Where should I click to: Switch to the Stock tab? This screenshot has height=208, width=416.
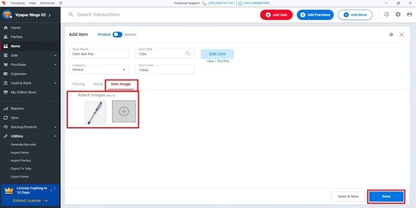98,84
